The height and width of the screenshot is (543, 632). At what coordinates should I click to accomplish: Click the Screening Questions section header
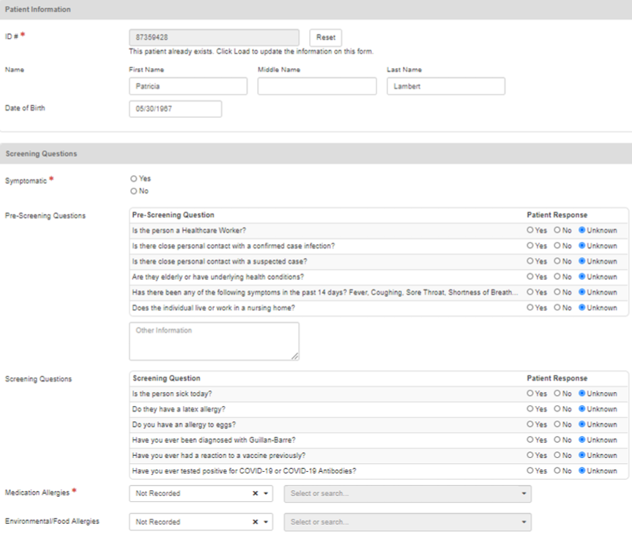tap(316, 154)
